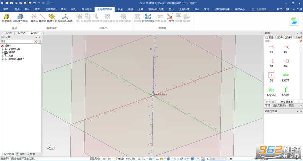Select the D1 pipe element

[271, 49]
